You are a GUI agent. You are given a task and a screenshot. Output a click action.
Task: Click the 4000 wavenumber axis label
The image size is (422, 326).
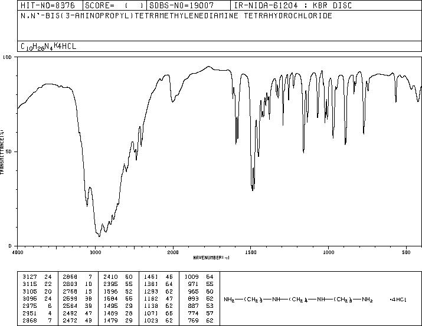tap(18, 252)
